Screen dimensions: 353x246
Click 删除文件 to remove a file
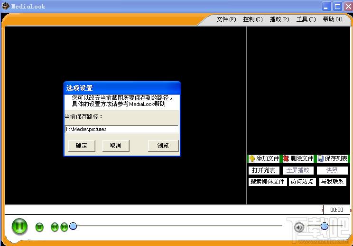[298, 158]
